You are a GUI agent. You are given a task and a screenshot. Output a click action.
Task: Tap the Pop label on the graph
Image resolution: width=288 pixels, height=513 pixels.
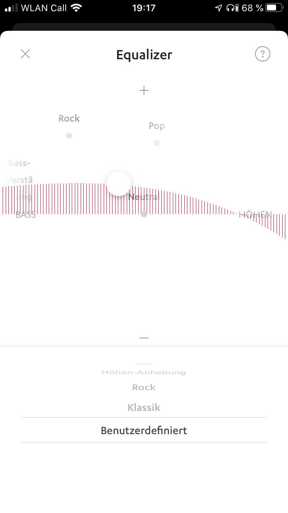[157, 126]
